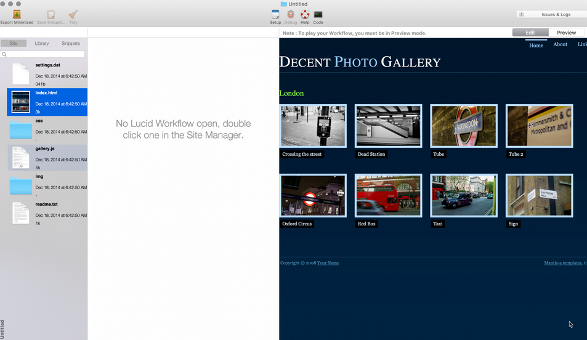Click the Issues & Logs button

(552, 14)
